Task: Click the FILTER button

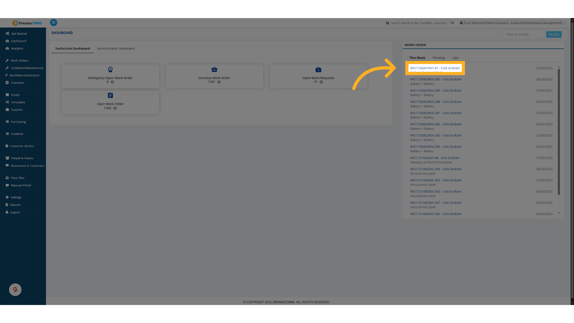Action: coord(554,34)
